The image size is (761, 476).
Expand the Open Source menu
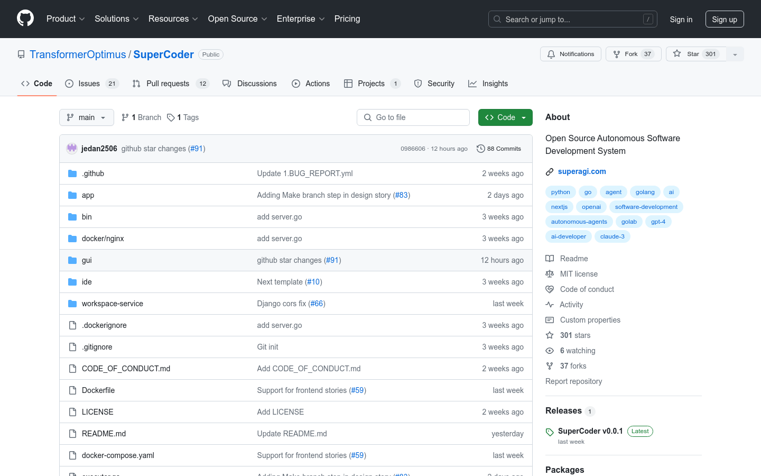238,19
